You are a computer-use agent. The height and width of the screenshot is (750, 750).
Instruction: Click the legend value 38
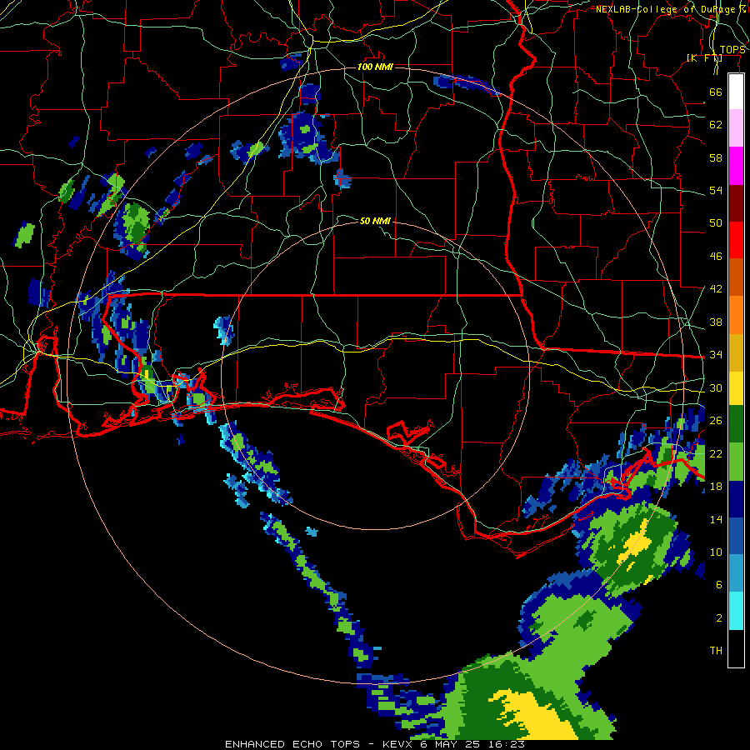(716, 322)
